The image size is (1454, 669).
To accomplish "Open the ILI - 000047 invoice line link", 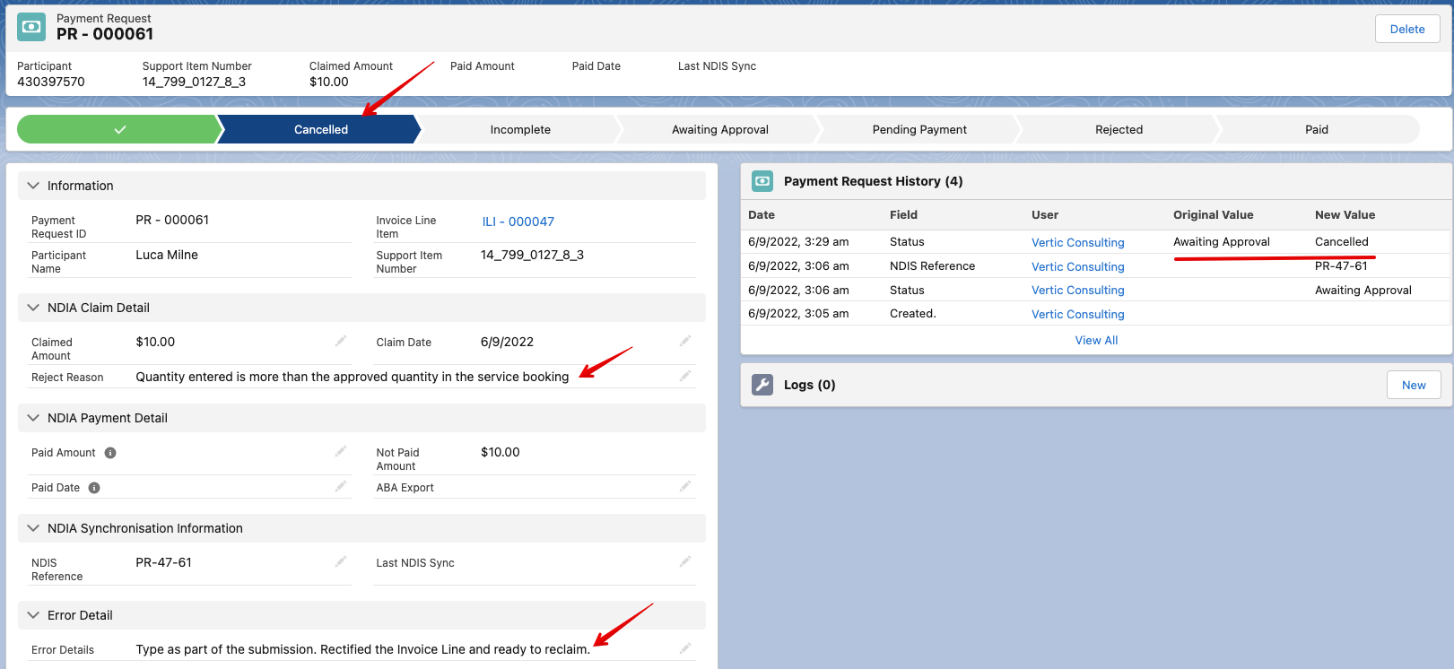I will (x=518, y=222).
